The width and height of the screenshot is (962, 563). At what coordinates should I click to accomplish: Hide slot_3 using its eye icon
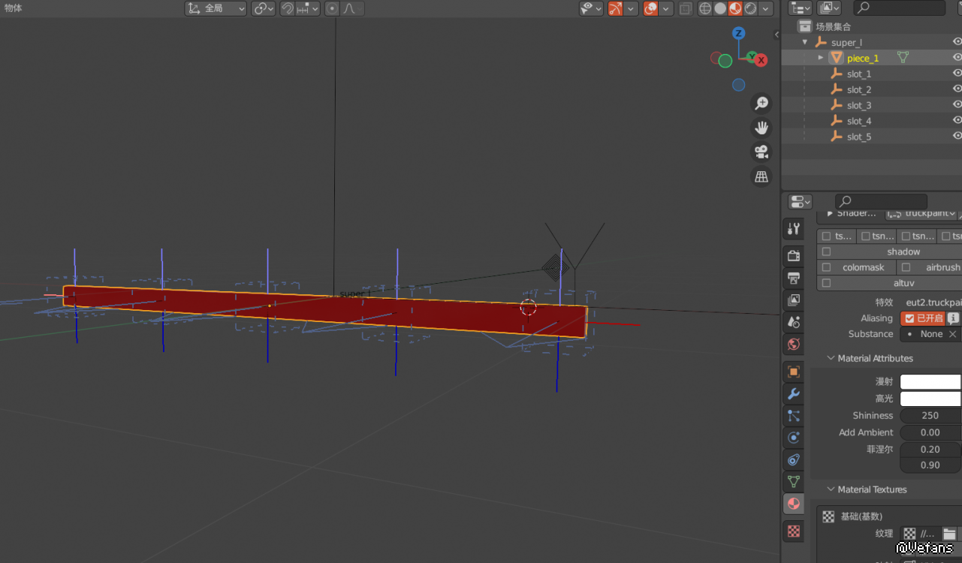tap(957, 105)
